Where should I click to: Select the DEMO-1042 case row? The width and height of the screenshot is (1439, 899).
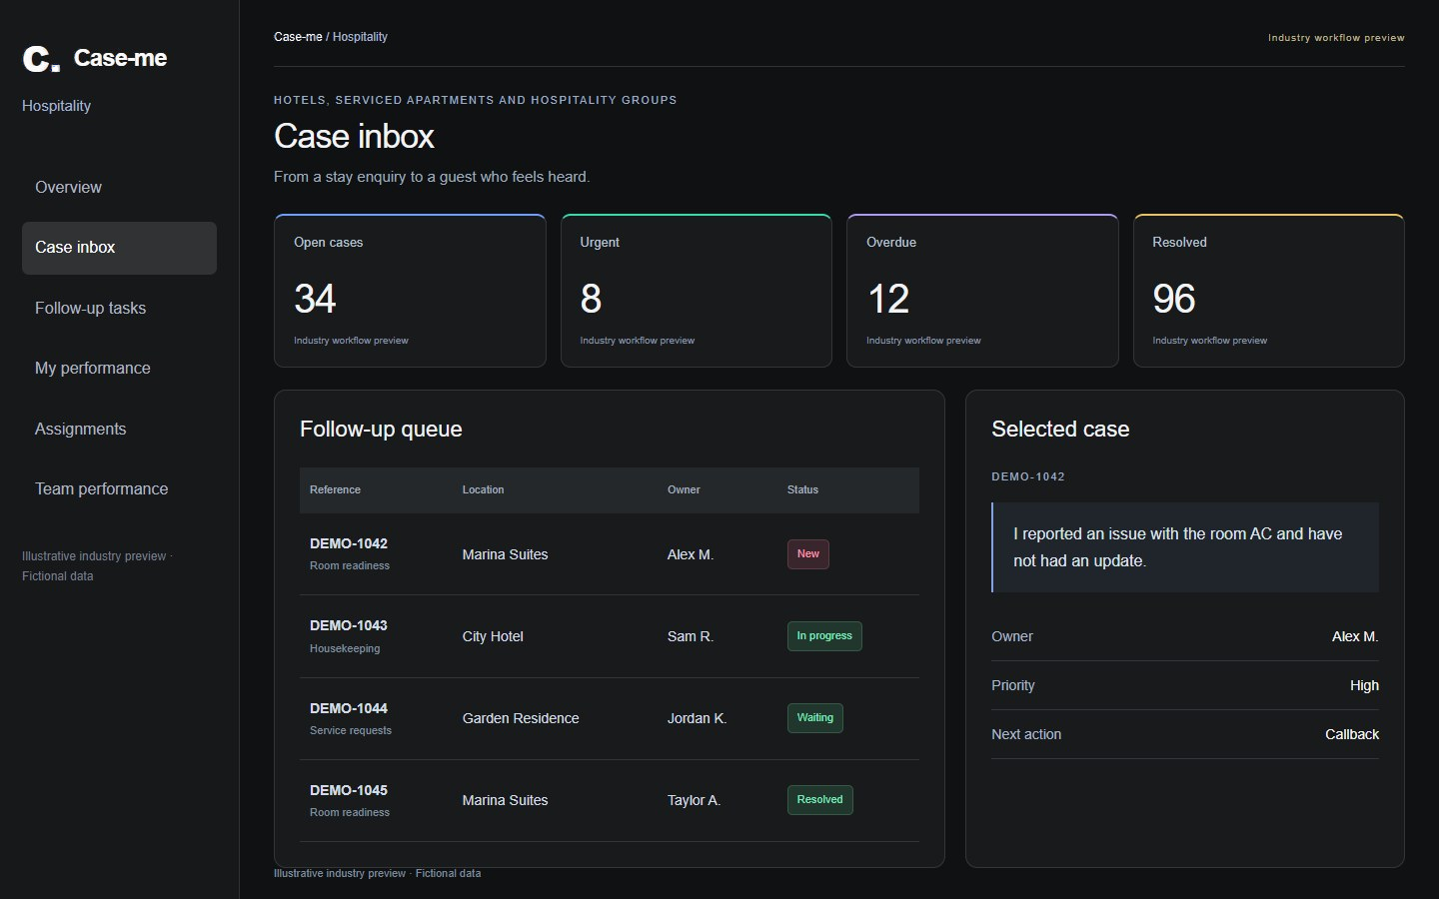pyautogui.click(x=610, y=554)
